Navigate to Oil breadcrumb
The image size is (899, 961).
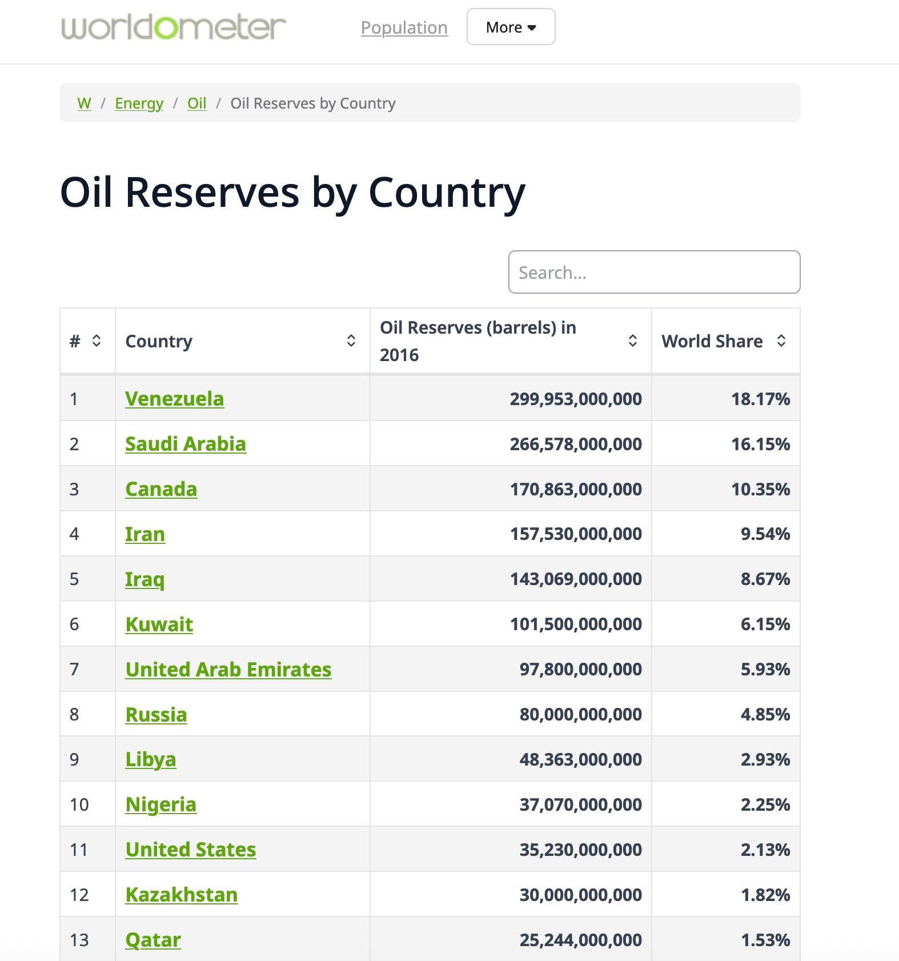point(196,103)
